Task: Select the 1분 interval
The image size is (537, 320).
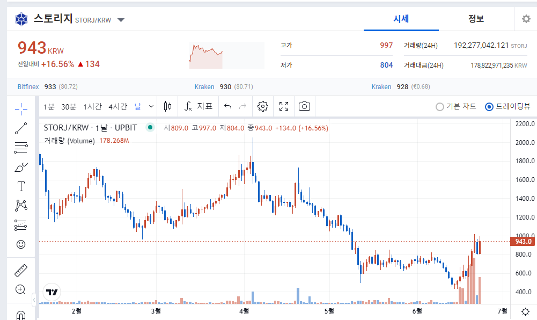Action: (49, 107)
